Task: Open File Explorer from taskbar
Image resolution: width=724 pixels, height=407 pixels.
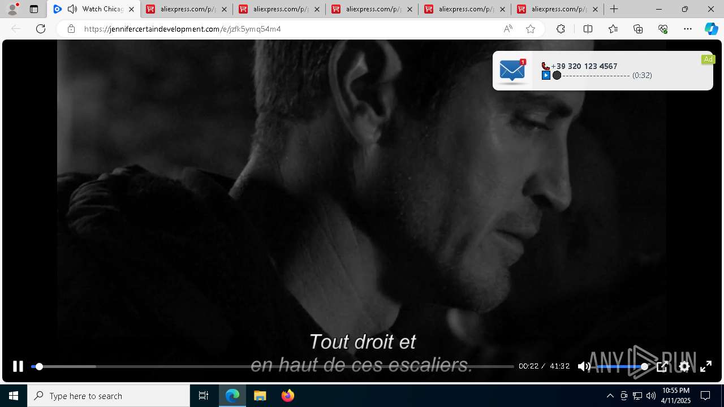Action: click(260, 396)
